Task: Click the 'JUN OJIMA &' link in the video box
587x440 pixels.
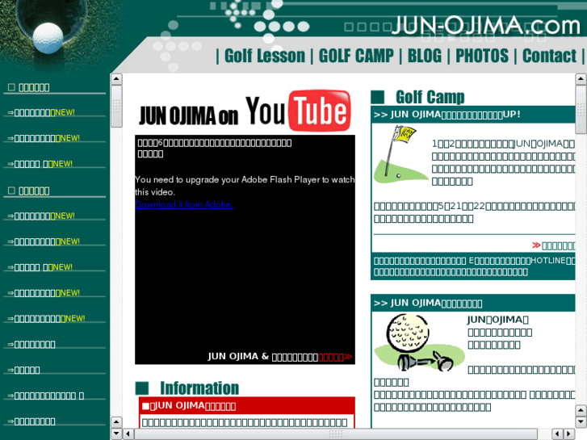Action: pos(238,356)
